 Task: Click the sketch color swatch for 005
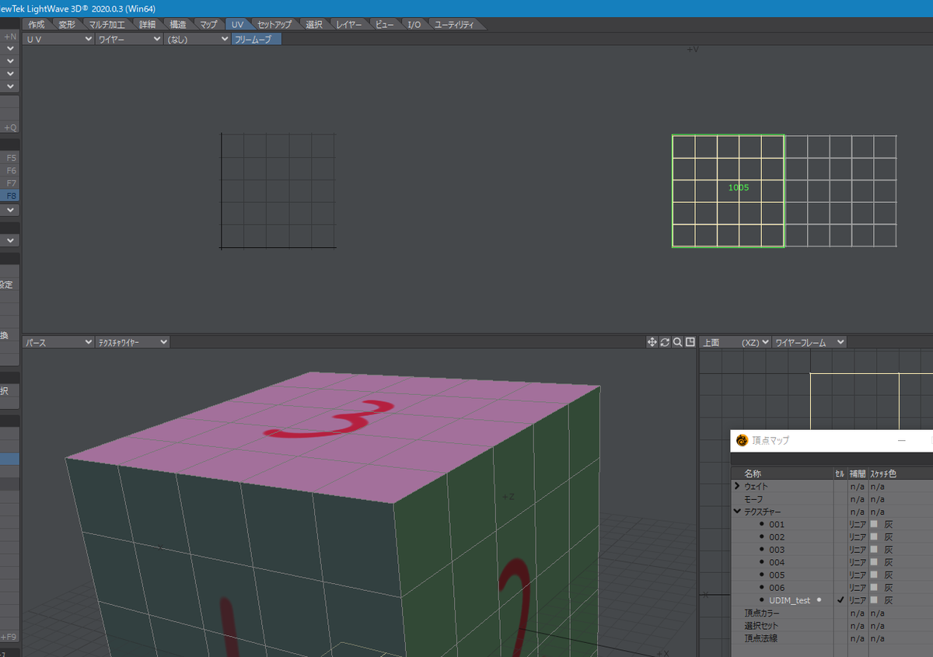point(874,575)
